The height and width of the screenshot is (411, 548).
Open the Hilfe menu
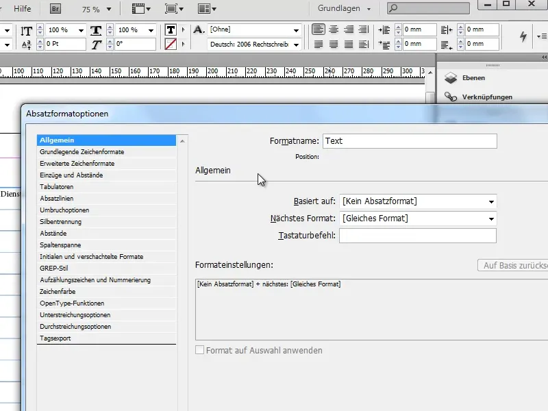22,9
